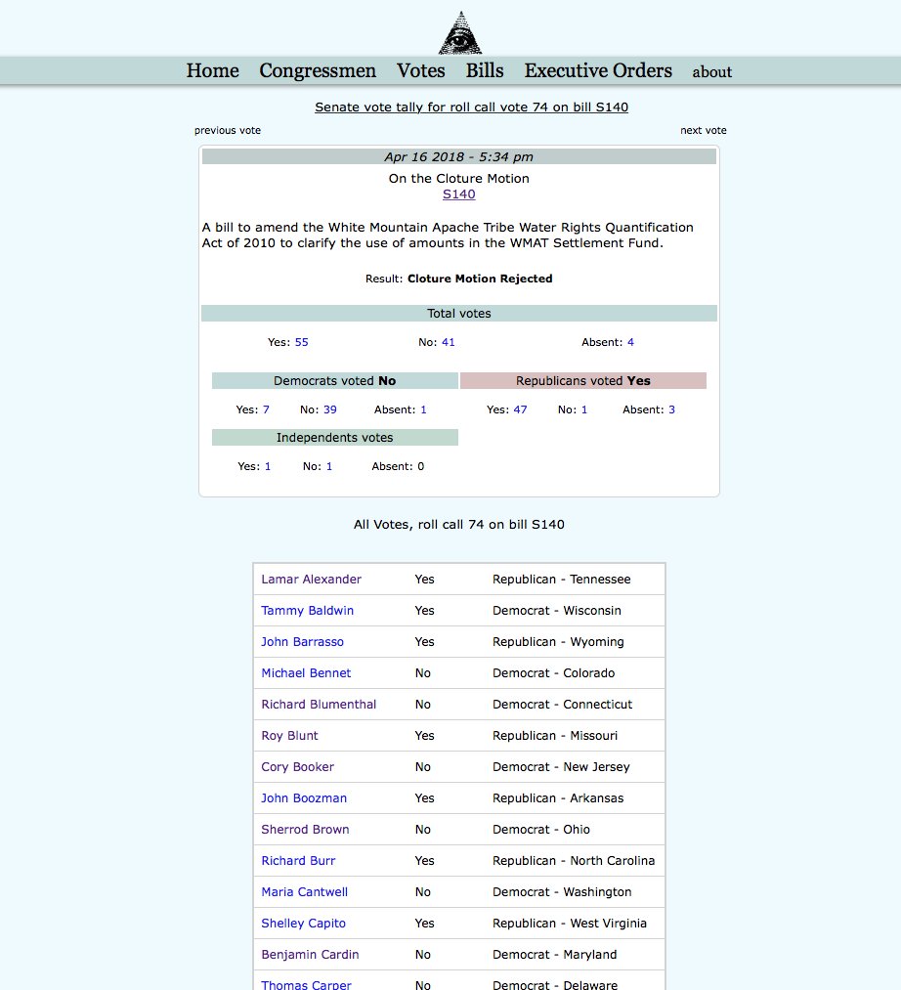Image resolution: width=901 pixels, height=990 pixels.
Task: Go to the next vote
Action: pos(703,130)
